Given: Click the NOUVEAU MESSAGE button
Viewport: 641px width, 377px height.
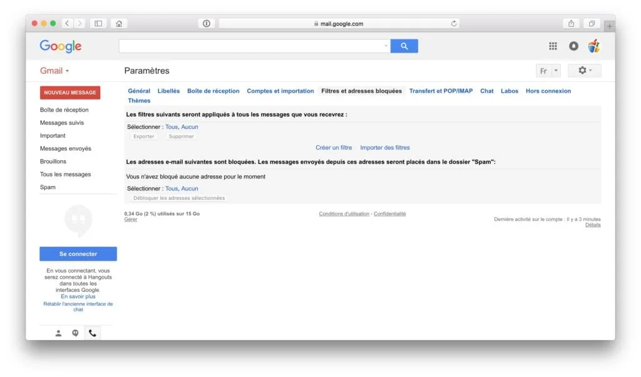Looking at the screenshot, I should 70,92.
